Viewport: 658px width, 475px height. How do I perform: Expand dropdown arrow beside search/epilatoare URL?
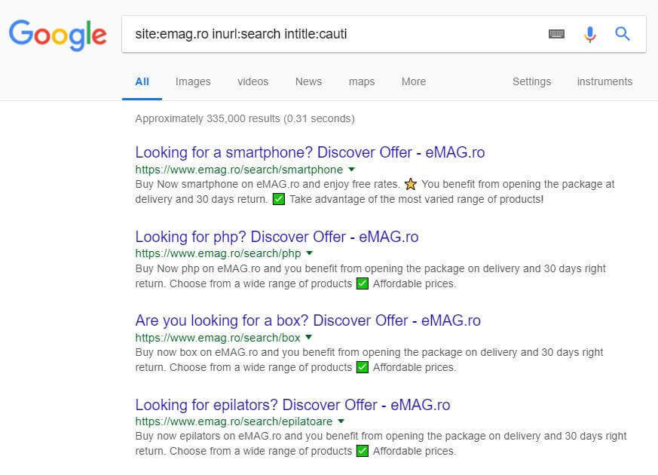pos(341,421)
